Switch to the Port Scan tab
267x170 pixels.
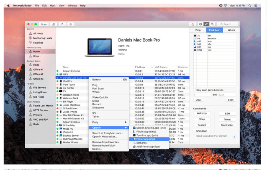[215, 30]
